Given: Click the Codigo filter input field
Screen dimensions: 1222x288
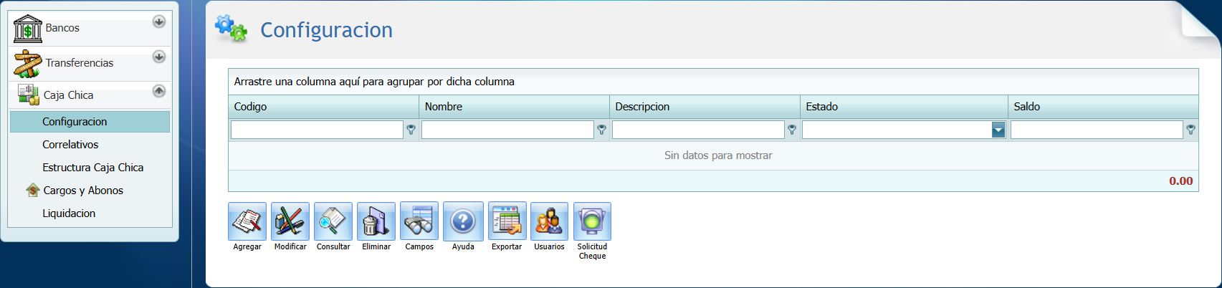Looking at the screenshot, I should [x=317, y=130].
